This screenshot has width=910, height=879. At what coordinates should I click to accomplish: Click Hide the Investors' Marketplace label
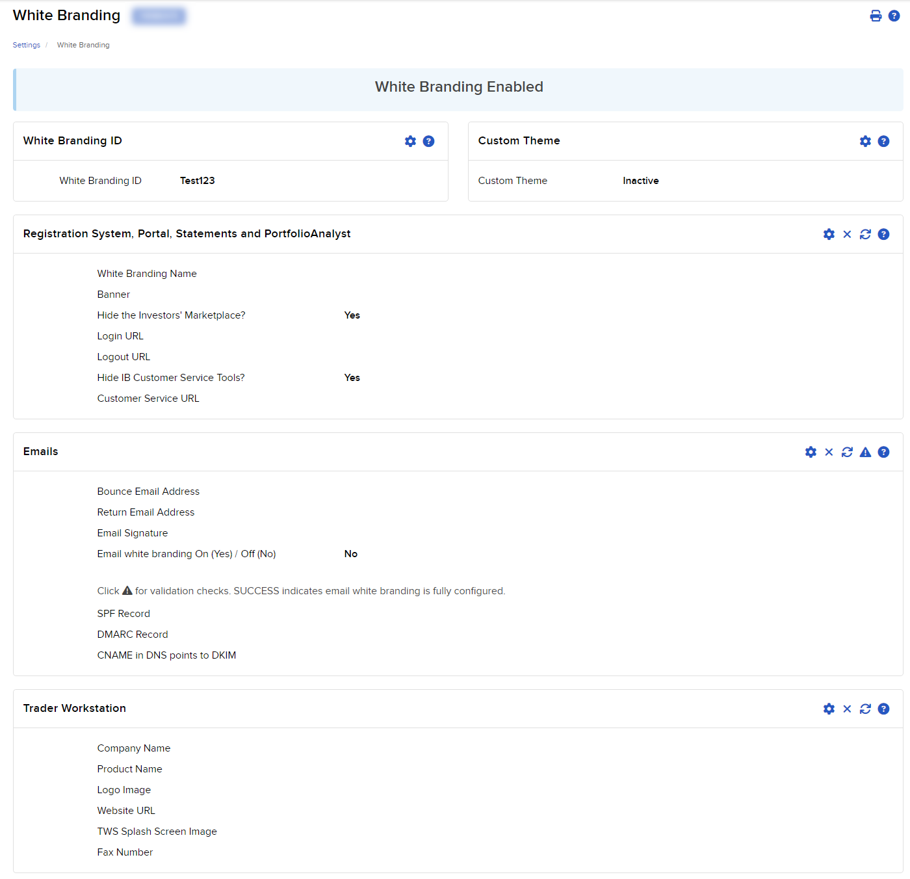coord(172,315)
